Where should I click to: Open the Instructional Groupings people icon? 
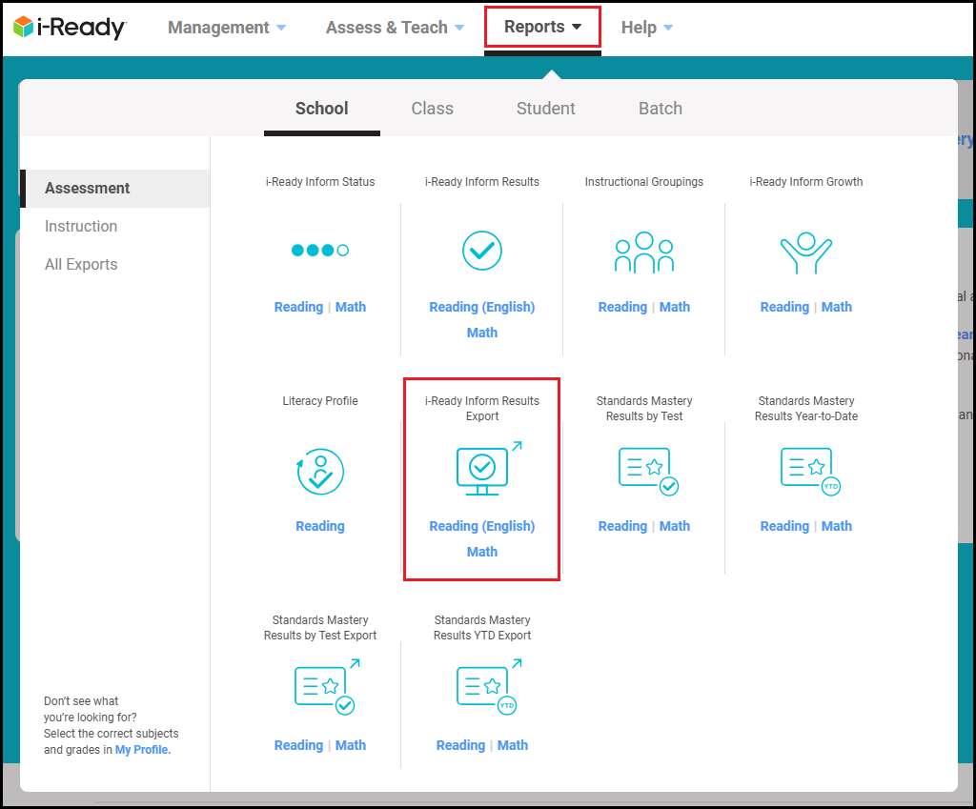pyautogui.click(x=644, y=252)
